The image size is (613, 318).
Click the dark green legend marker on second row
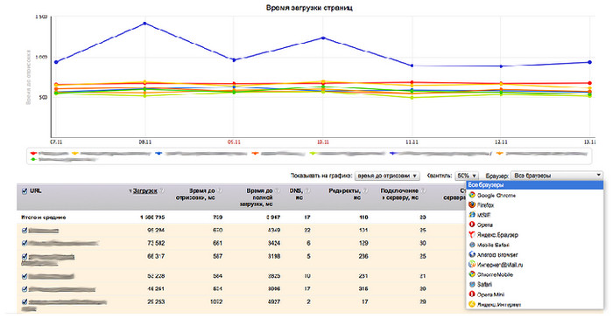[x=33, y=159]
